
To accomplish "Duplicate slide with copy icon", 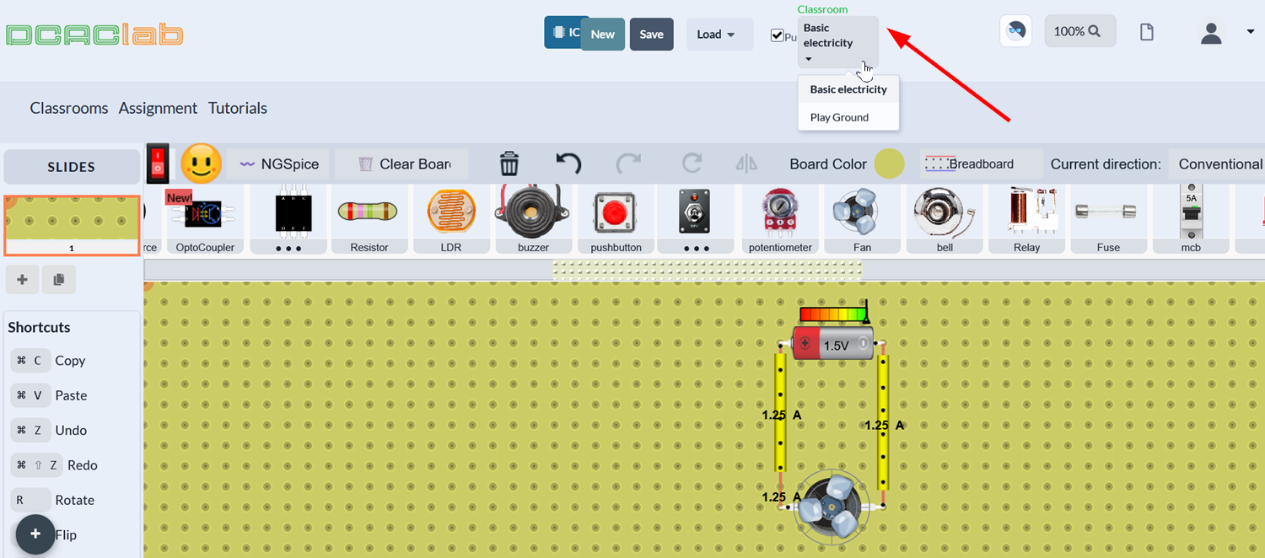I will click(x=58, y=280).
